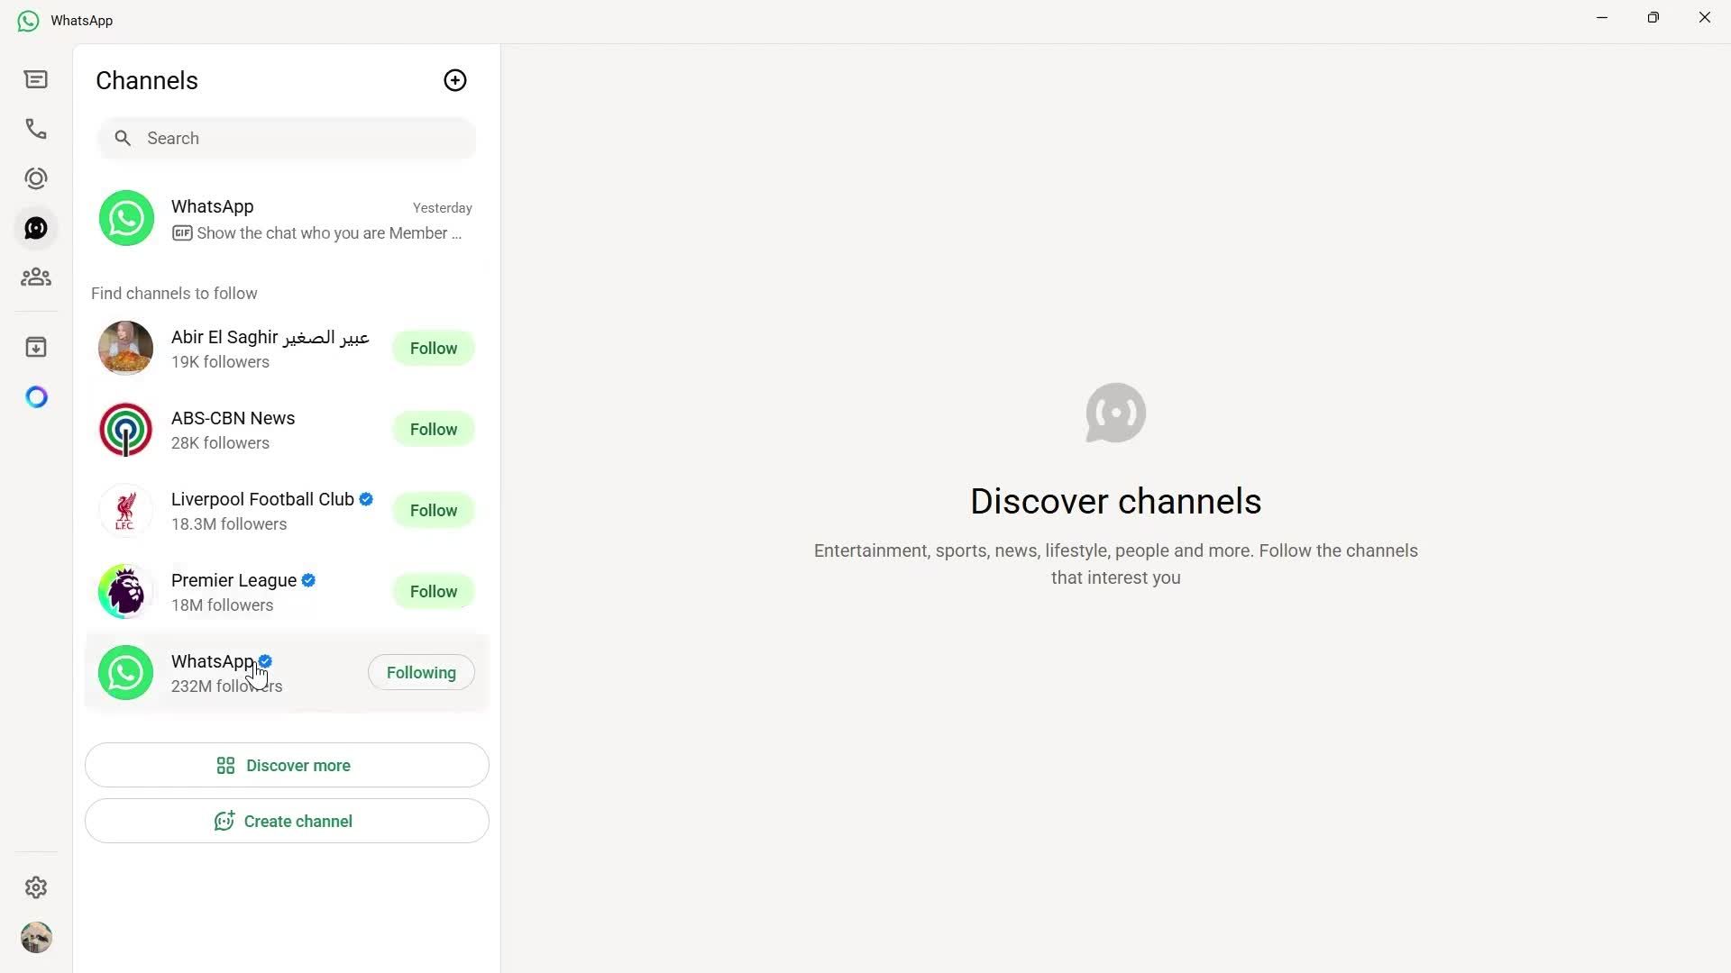Click the channel search field
Screen dimensions: 1731x973
pyautogui.click(x=286, y=138)
